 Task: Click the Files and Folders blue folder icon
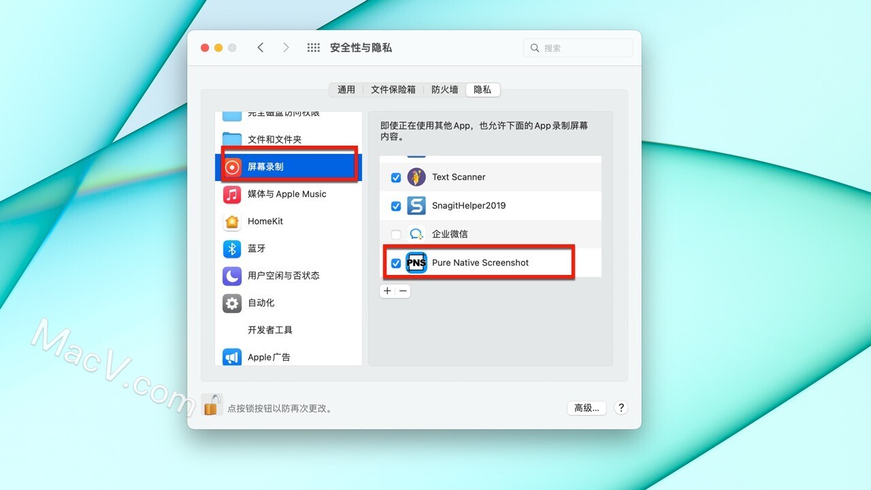(232, 140)
